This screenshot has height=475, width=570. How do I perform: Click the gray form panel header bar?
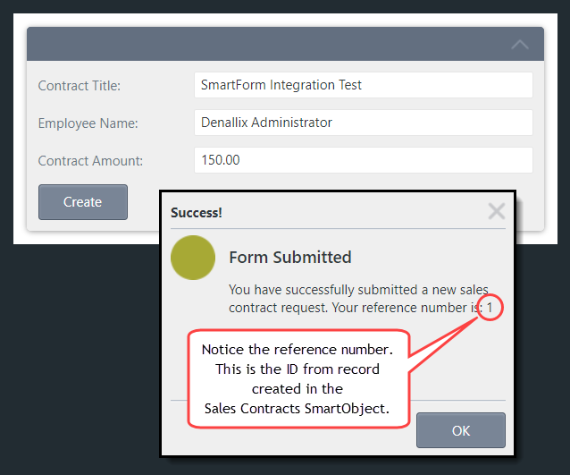268,44
